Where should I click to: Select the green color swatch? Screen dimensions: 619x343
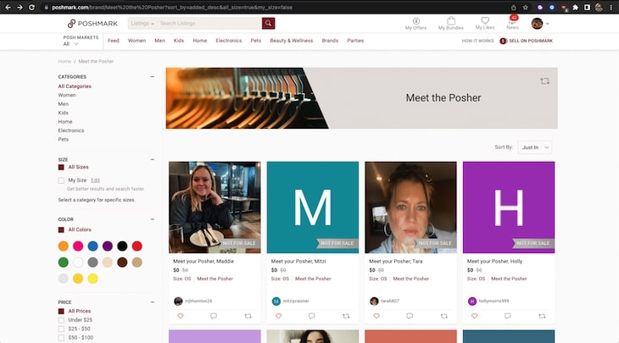tap(63, 263)
